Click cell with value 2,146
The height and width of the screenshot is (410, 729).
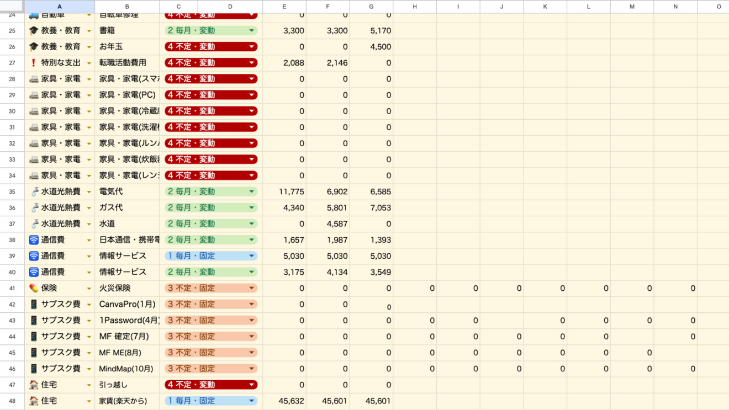pos(327,63)
